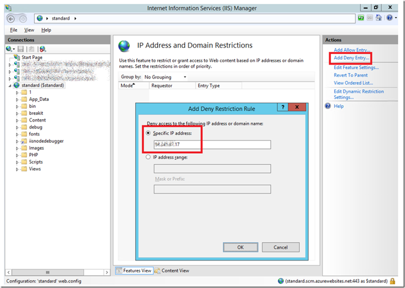Click the Back navigation arrow icon
Viewport: 405px width, 288px height.
(10, 19)
